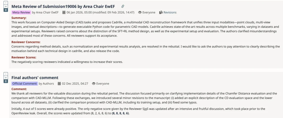
Task: Click the pink Meta Review tag
Action: click(x=21, y=12)
